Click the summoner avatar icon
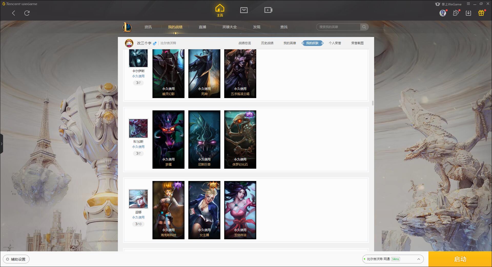The width and height of the screenshot is (492, 267). 129,43
